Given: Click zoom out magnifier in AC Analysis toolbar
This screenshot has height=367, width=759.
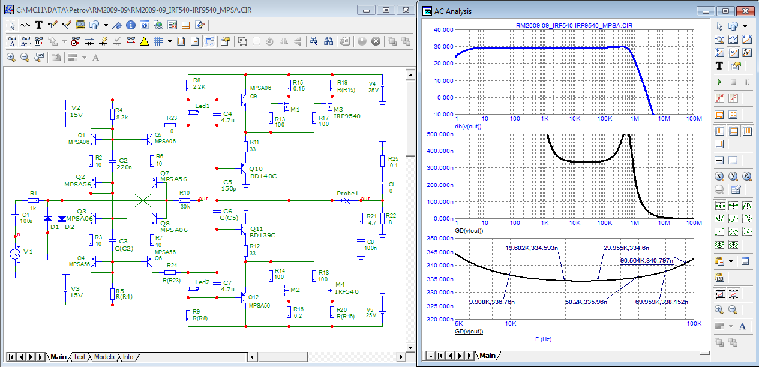Looking at the screenshot, I should 733,309.
